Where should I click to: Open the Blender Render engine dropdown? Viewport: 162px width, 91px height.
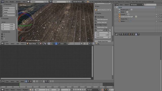pos(79,2)
